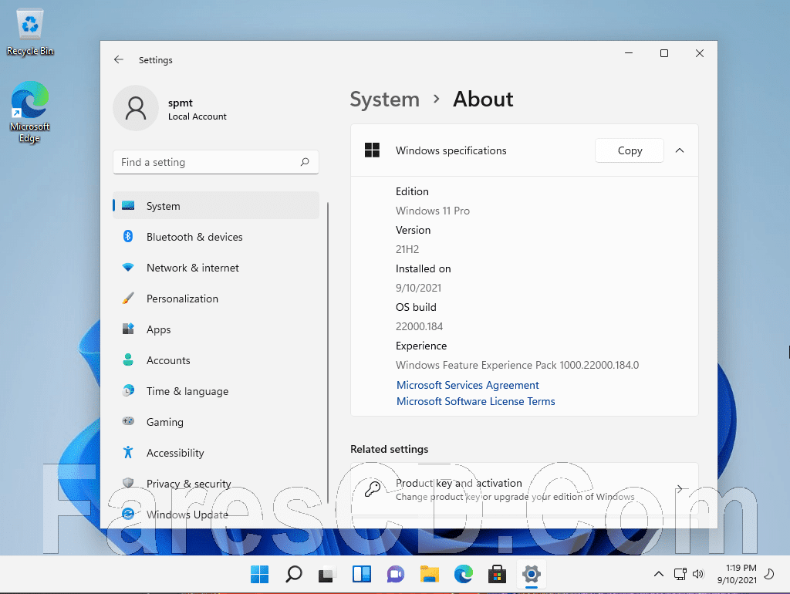The image size is (790, 594).
Task: Collapse the Windows specifications section
Action: pos(680,150)
